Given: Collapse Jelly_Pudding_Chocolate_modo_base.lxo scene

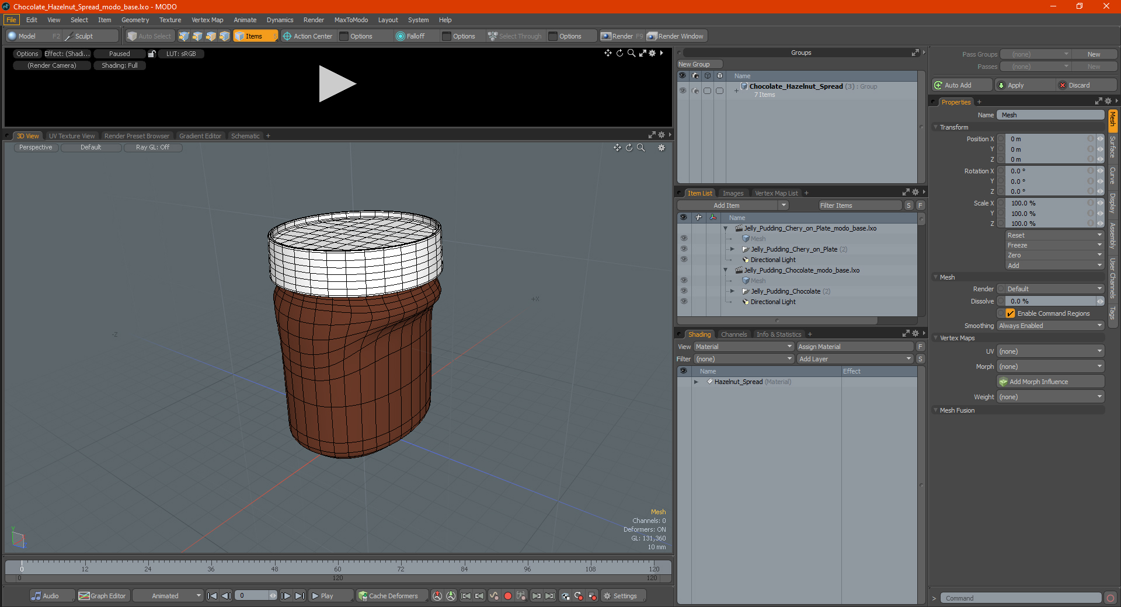Looking at the screenshot, I should [726, 270].
